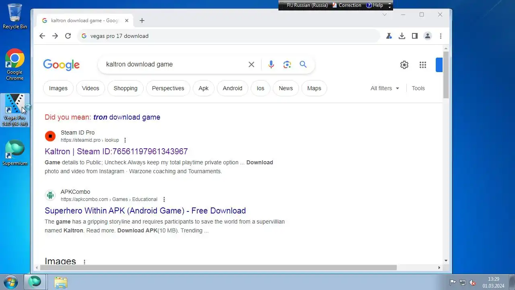The image size is (515, 290).
Task: Close the kaltron download game tab
Action: pyautogui.click(x=127, y=21)
